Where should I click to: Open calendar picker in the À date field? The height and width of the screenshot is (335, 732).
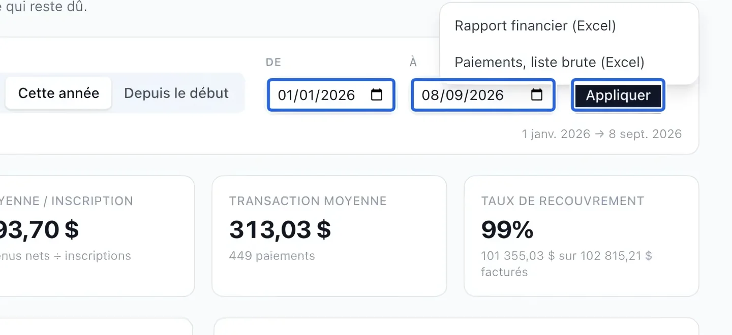pyautogui.click(x=537, y=95)
